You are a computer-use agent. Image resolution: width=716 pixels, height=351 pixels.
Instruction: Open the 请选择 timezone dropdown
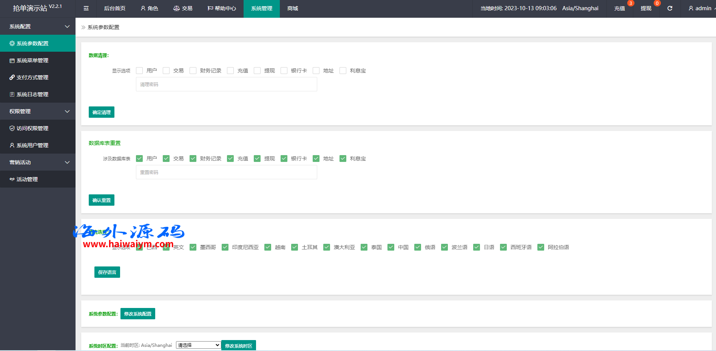[x=198, y=345]
